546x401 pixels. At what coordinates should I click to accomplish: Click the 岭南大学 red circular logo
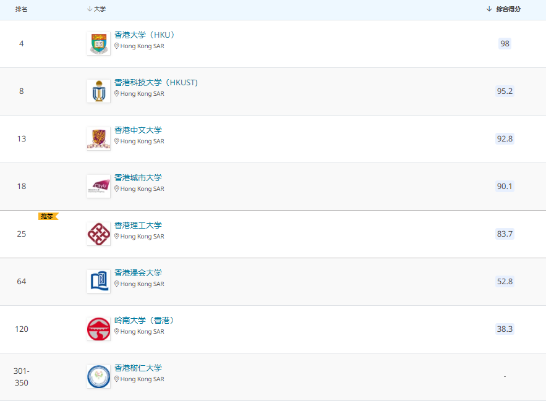click(98, 329)
